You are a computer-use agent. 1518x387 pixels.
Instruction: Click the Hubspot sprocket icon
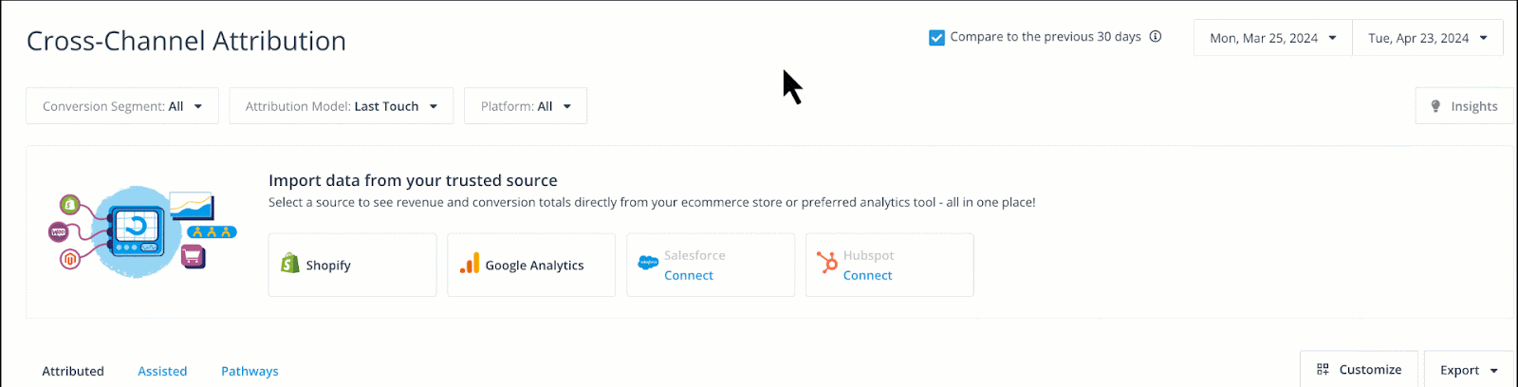point(827,263)
